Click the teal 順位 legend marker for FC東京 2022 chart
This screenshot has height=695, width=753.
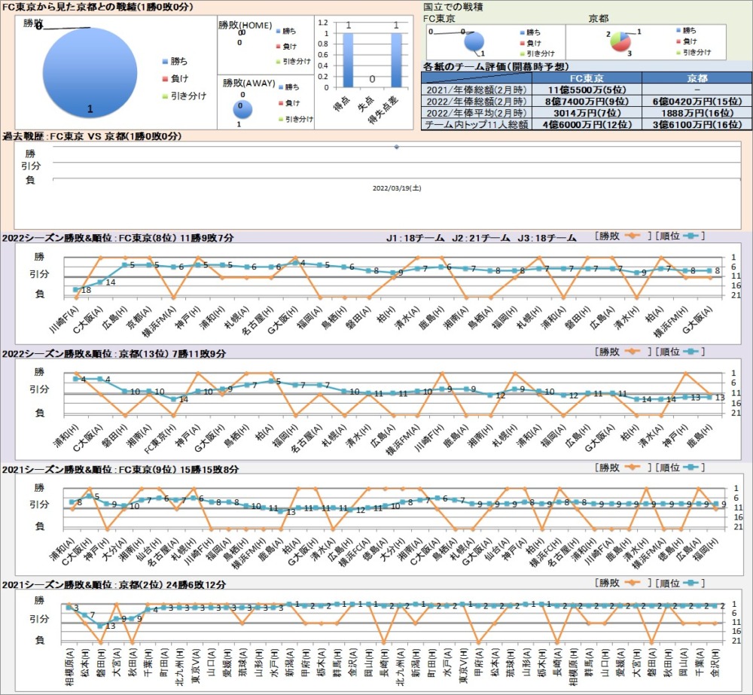tap(691, 236)
